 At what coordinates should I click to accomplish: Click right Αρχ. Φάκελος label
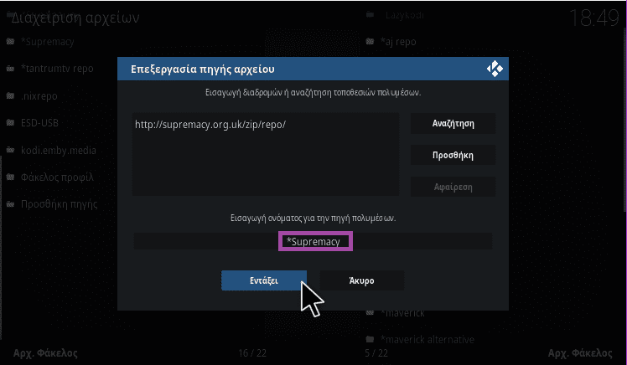point(580,353)
